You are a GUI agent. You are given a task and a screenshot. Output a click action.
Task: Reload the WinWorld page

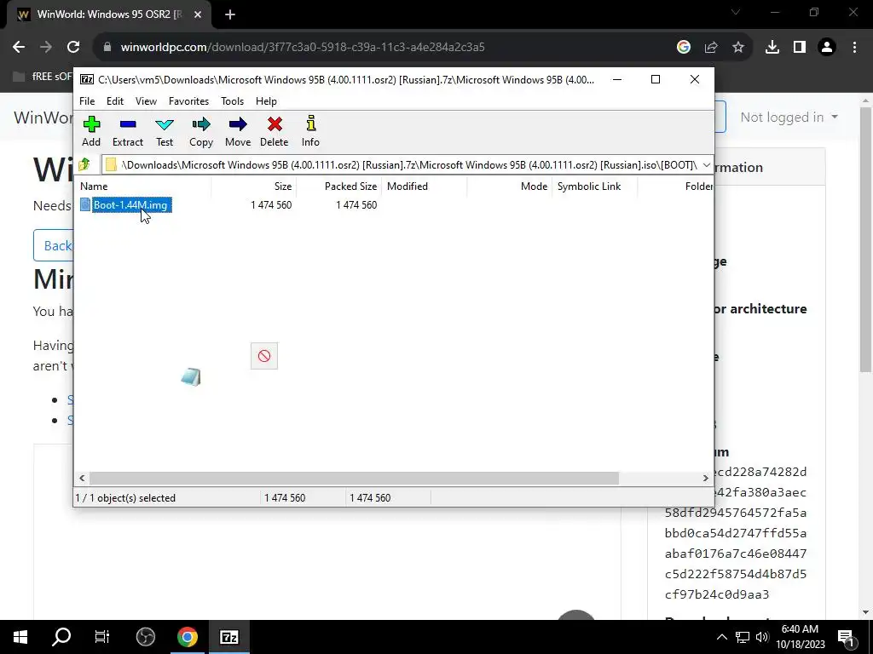click(73, 48)
